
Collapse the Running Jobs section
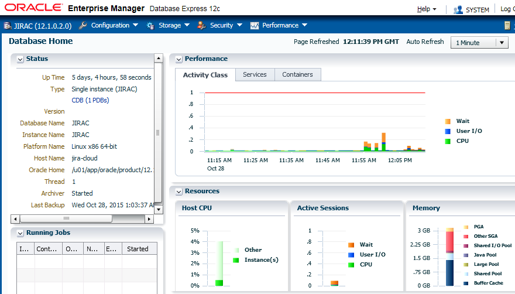point(20,233)
